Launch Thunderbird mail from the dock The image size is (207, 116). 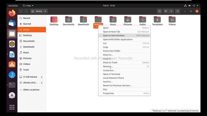[12, 24]
